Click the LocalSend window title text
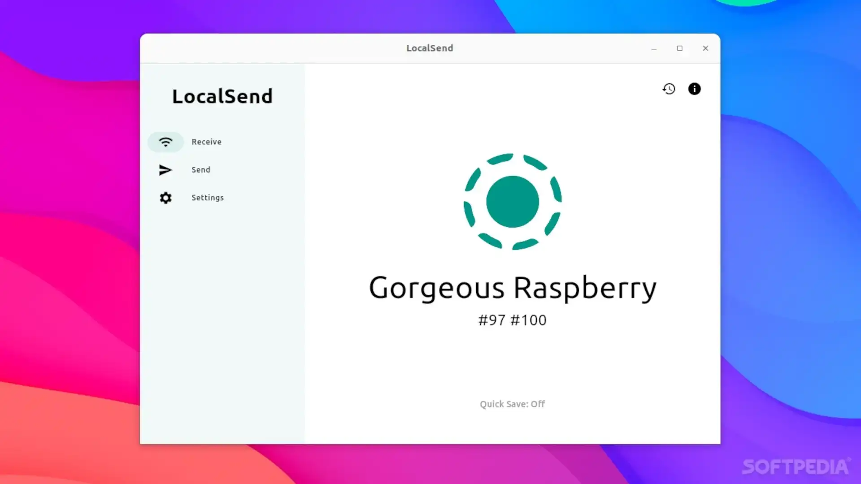The height and width of the screenshot is (484, 861). [430, 48]
